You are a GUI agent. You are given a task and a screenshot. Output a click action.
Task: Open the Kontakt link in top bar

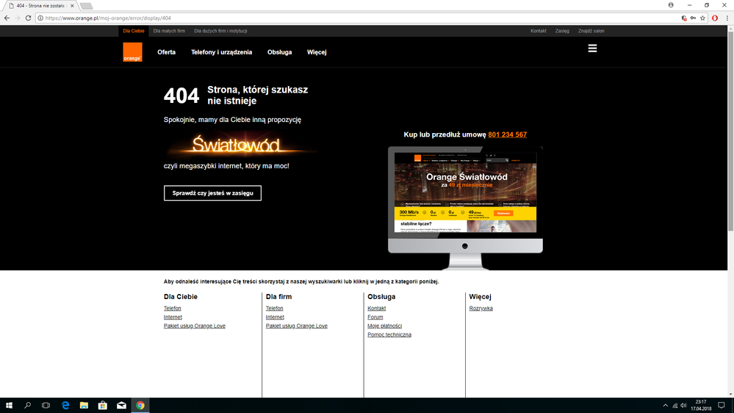click(539, 31)
